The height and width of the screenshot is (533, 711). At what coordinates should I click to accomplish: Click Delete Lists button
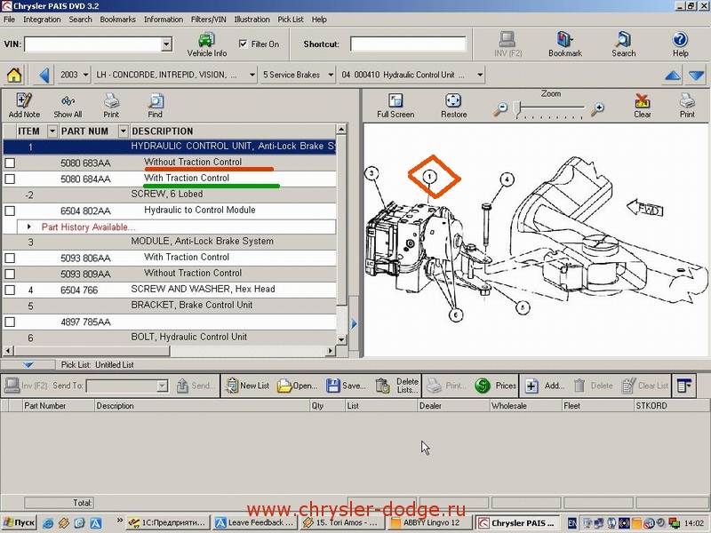[x=397, y=386]
